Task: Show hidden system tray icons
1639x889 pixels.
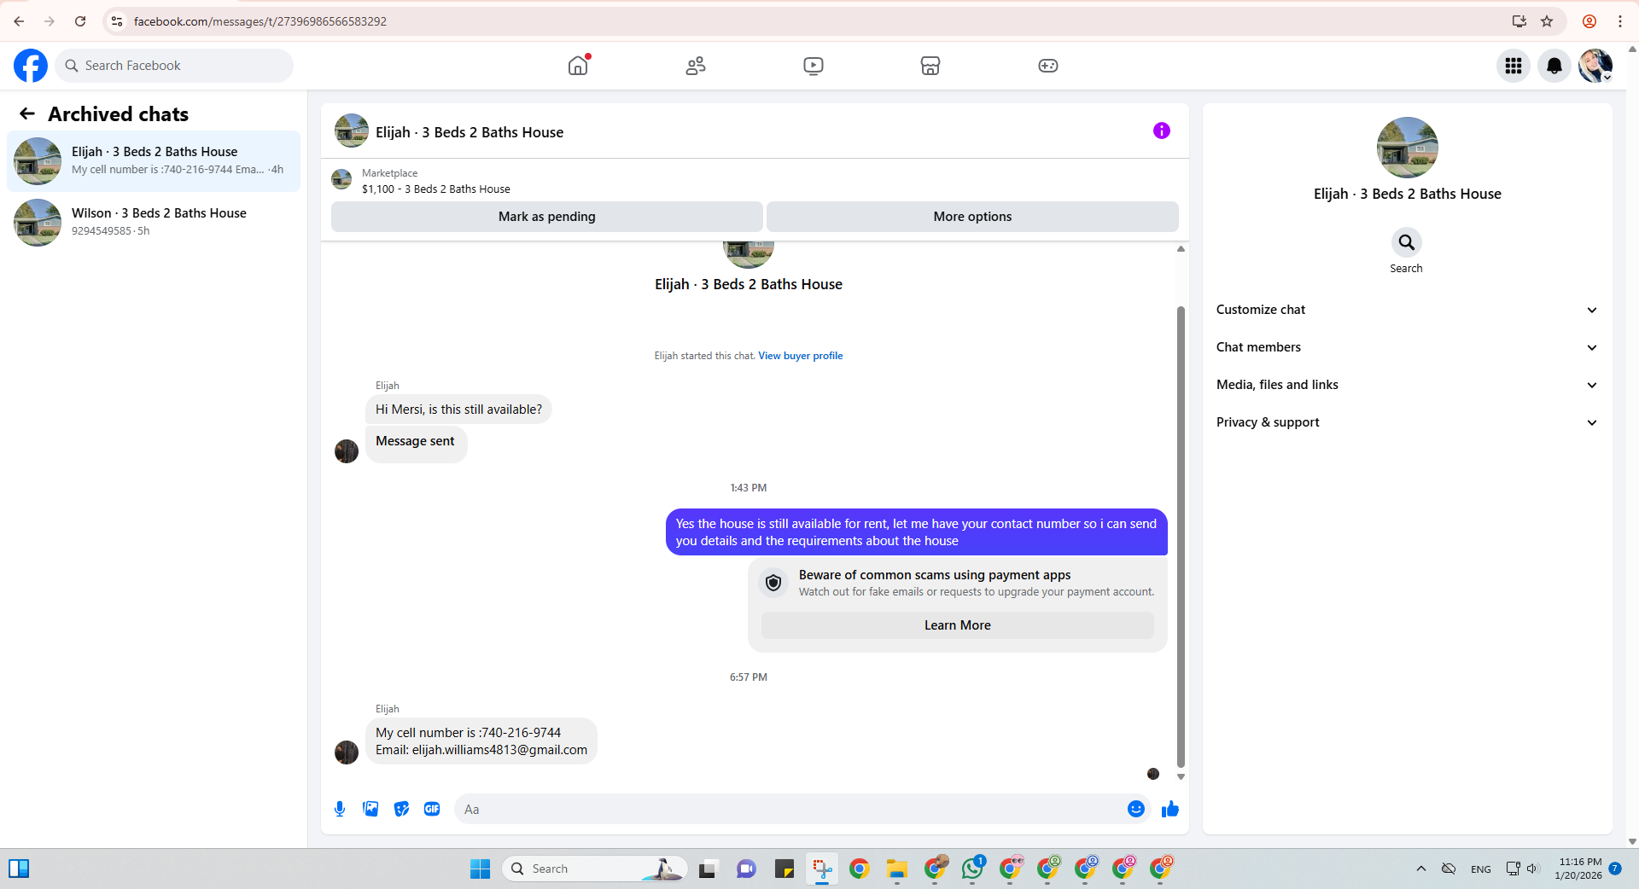Action: tap(1421, 869)
